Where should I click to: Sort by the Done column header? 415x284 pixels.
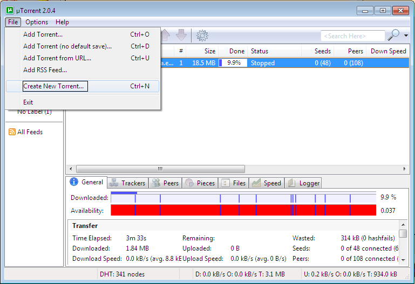[x=233, y=51]
